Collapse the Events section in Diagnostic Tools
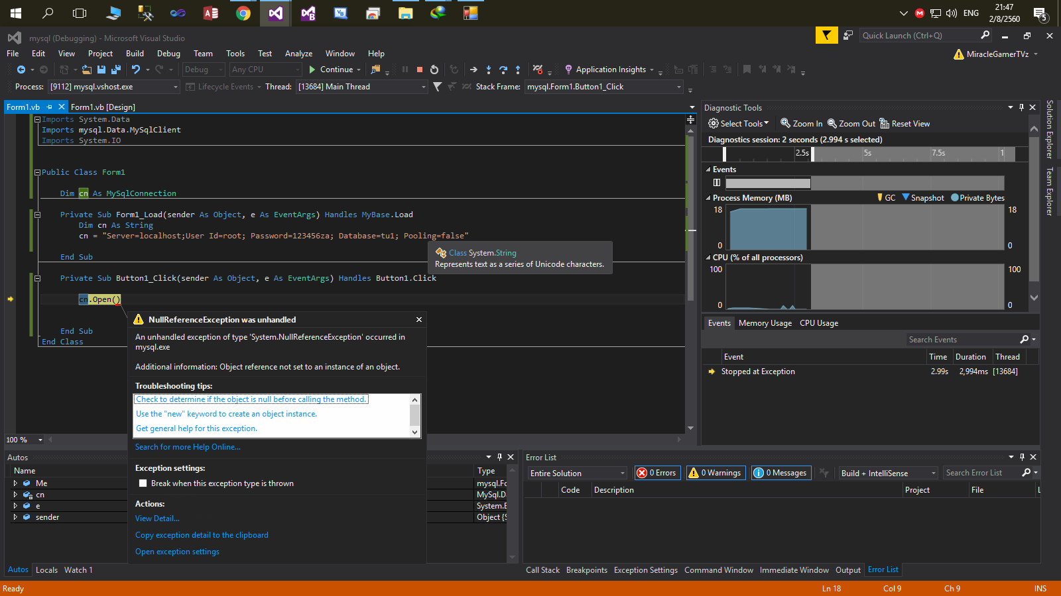Viewport: 1061px width, 596px height. [x=708, y=170]
